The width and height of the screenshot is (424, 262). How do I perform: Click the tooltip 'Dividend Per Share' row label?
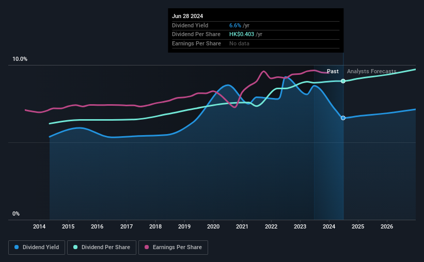pos(196,35)
